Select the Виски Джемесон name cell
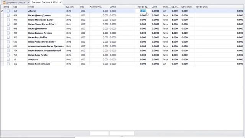The width and height of the screenshot is (245, 138). [47, 28]
